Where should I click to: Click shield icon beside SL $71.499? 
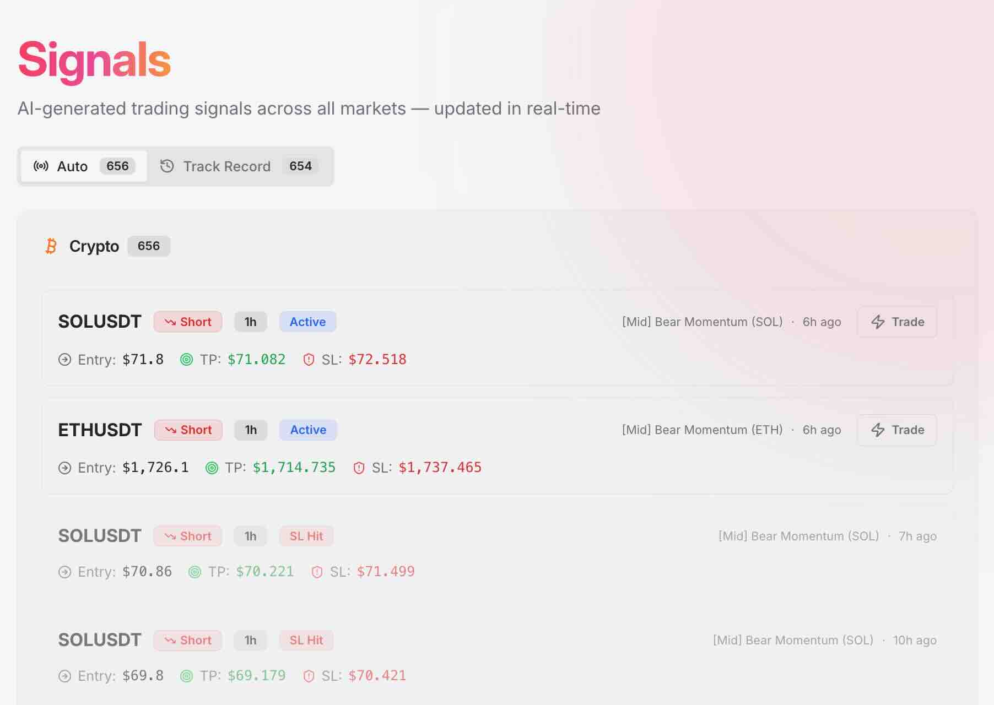click(317, 572)
